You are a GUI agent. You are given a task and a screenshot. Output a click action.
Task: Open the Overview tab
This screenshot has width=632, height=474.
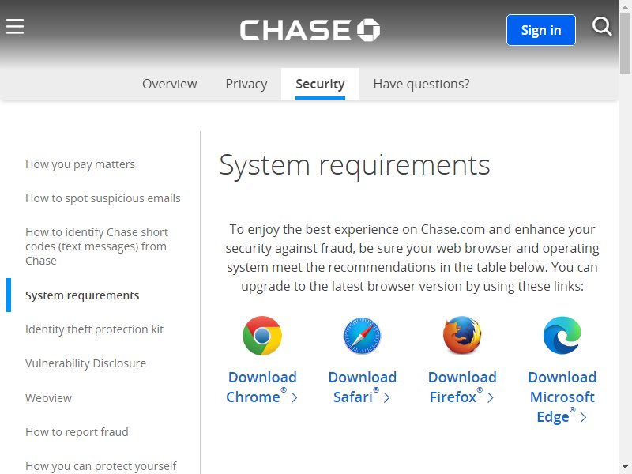pyautogui.click(x=170, y=84)
